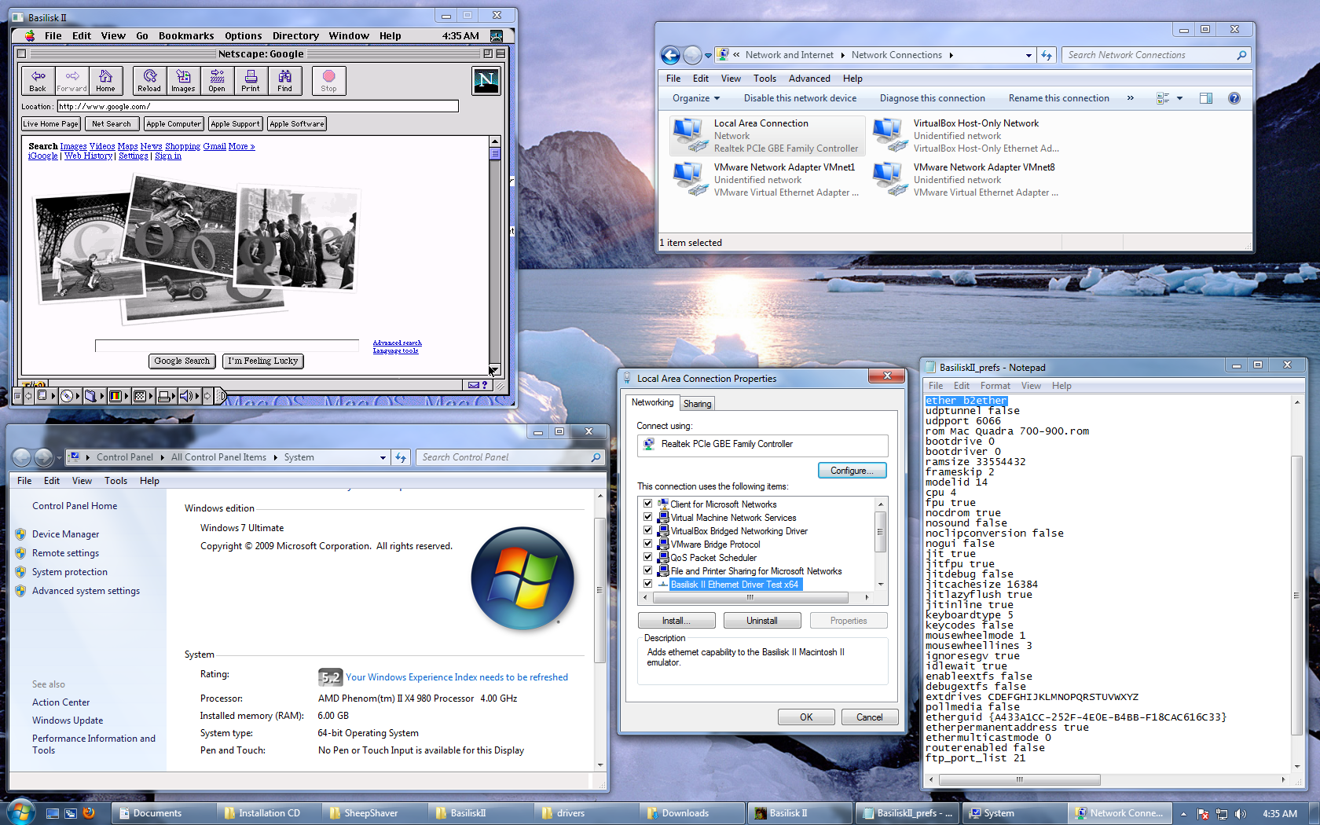Image resolution: width=1320 pixels, height=825 pixels.
Task: Click the Configure button for the network adapter
Action: (x=852, y=470)
